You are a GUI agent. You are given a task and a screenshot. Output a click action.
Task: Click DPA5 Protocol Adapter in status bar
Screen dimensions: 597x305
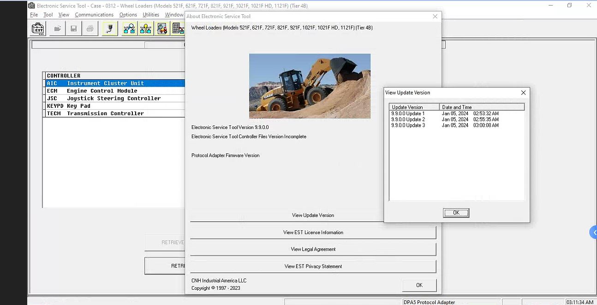[x=429, y=302]
